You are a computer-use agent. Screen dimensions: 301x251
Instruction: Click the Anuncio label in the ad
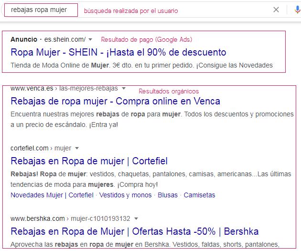pyautogui.click(x=24, y=39)
